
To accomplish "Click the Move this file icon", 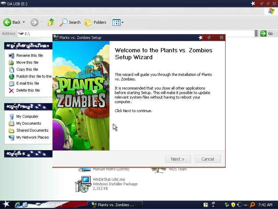I will [x=11, y=63].
